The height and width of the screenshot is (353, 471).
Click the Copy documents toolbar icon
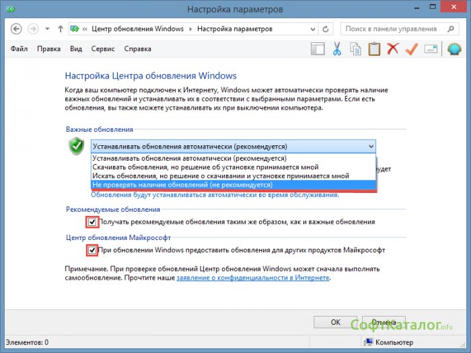(x=356, y=49)
